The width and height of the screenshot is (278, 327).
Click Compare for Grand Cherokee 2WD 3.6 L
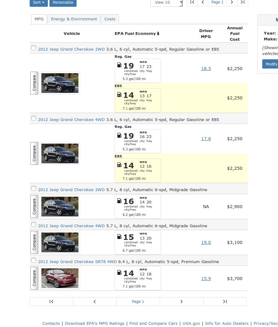[34, 83]
